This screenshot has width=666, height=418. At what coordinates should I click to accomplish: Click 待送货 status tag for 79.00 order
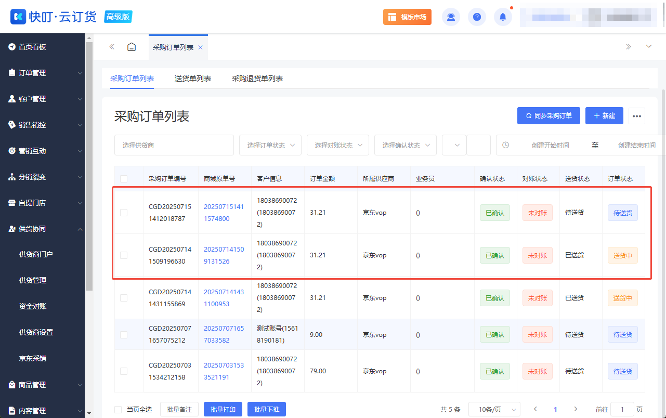pos(623,371)
